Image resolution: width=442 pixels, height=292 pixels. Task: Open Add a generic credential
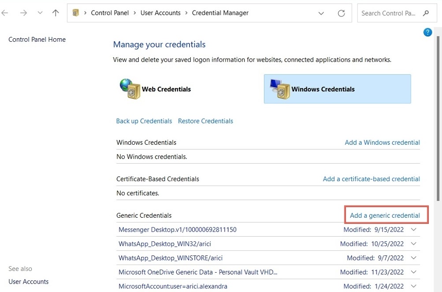(x=385, y=215)
